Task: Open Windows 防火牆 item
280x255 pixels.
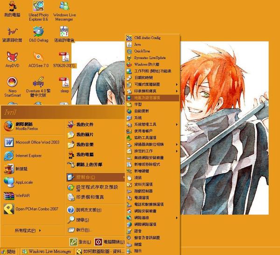Action: (153, 64)
